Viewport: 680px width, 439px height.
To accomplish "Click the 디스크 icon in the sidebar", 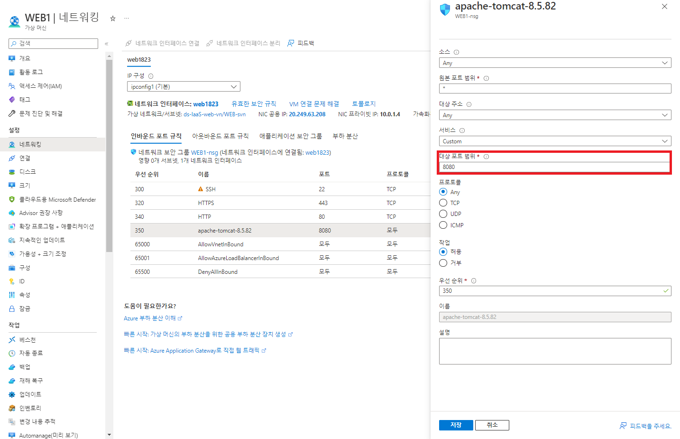I will [12, 172].
